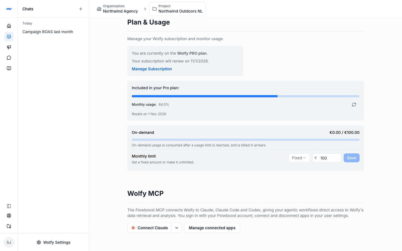Image resolution: width=402 pixels, height=251 pixels.
Task: Click the On-demand usage progress bar
Action: [246, 140]
